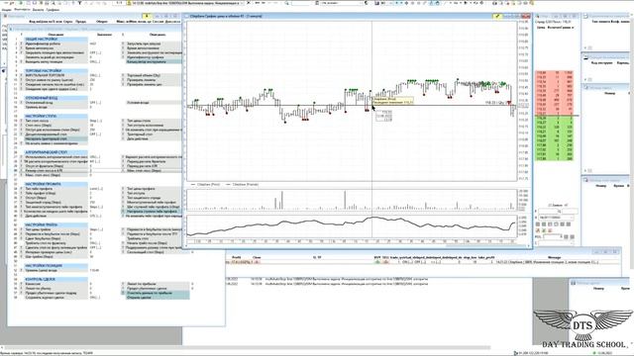This screenshot has width=634, height=356.
Task: Select the Стоп лосс (Steps) row
Action: tap(55, 126)
